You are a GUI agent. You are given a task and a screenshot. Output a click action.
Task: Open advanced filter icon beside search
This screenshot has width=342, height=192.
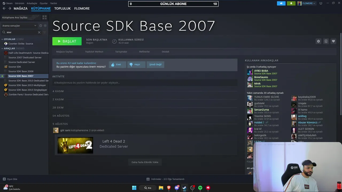[x=44, y=32]
